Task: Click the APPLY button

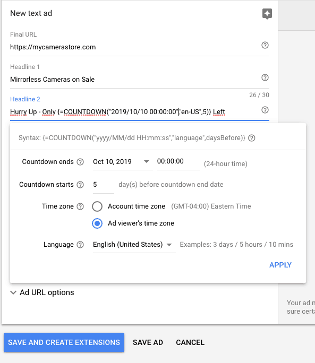Action: tap(280, 265)
